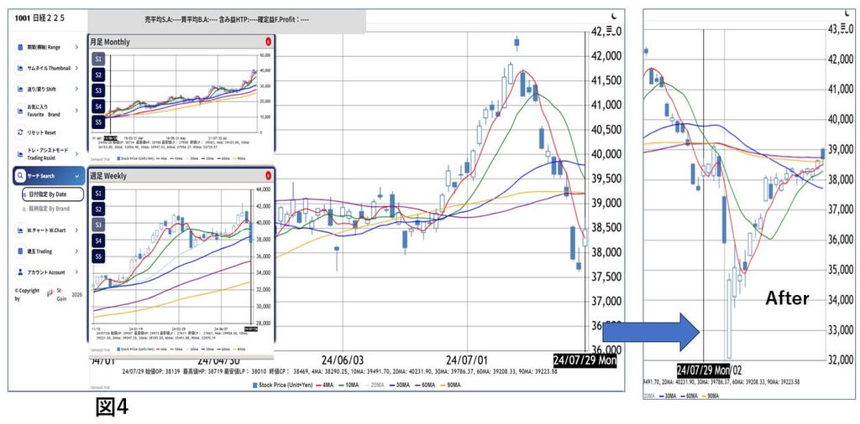This screenshot has height=424, width=860.
Task: Expand the Range submenu chevron
Action: click(76, 47)
